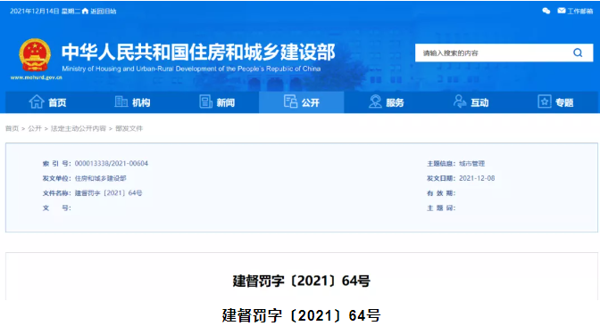
Task: Click issuing unit 住房和城乡建设部 value
Action: (x=100, y=178)
